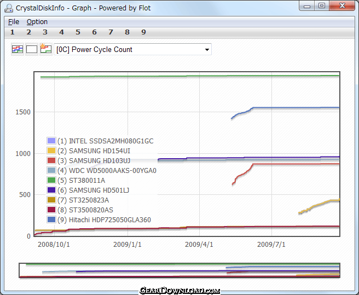This screenshot has width=359, height=295.
Task: Open the Power Cycle Count attribute dropdown
Action: (132, 49)
